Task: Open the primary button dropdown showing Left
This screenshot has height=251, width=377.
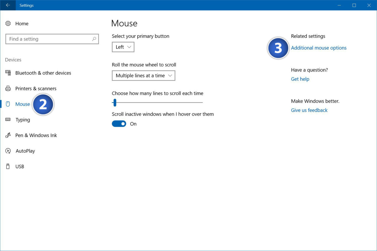Action: (x=123, y=47)
